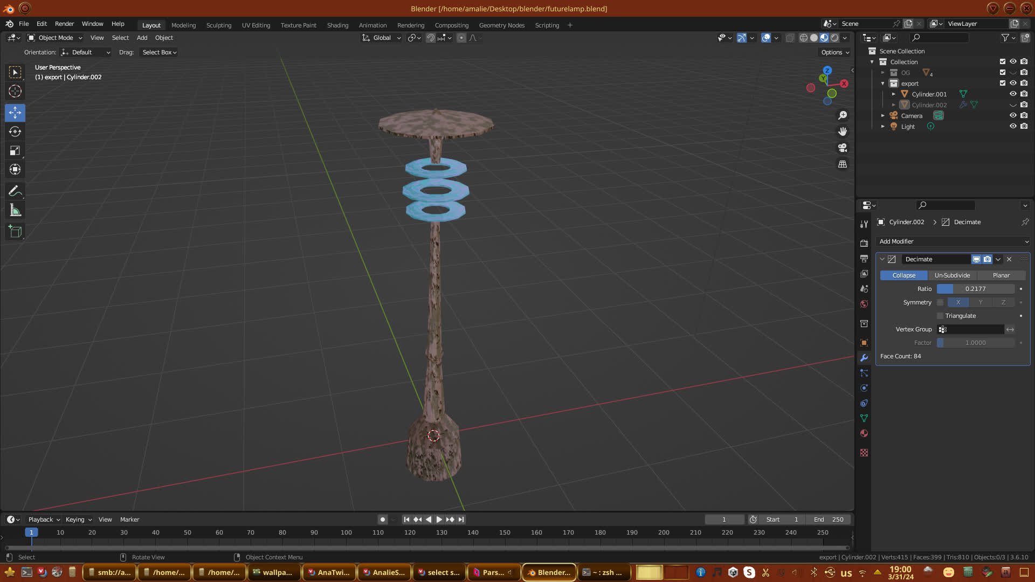This screenshot has width=1035, height=582.
Task: Click the Planar decimate mode button
Action: click(1001, 275)
